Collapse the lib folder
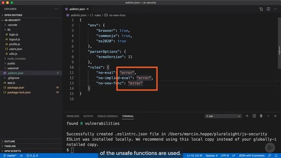 [x=9, y=30]
